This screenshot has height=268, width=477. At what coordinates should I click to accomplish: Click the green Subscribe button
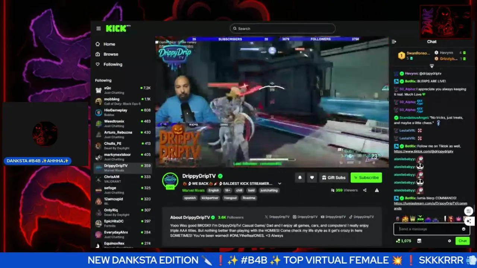[366, 178]
